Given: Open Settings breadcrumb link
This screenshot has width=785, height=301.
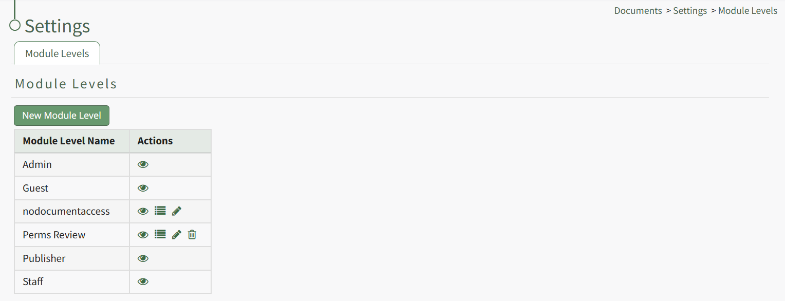Looking at the screenshot, I should (x=690, y=11).
